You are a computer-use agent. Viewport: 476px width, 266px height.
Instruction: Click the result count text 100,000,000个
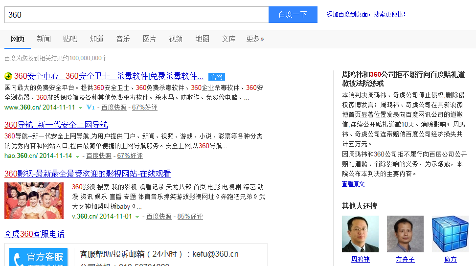click(x=89, y=58)
